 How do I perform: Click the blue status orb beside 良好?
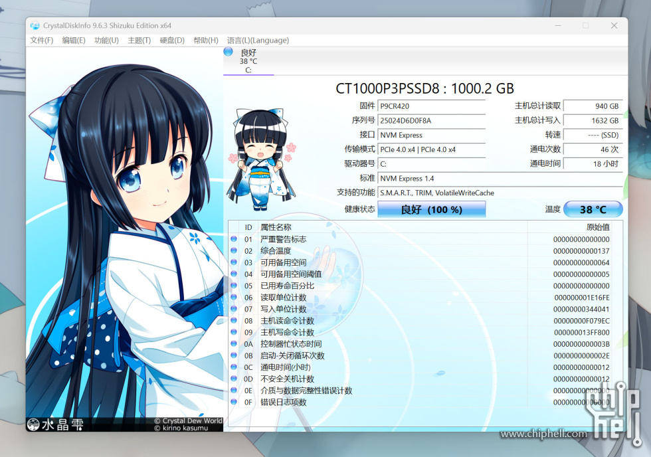(228, 52)
